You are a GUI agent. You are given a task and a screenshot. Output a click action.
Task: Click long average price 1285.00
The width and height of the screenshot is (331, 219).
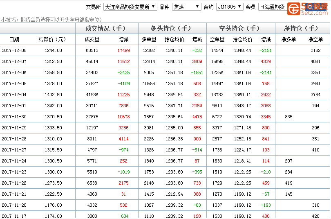click(174, 128)
